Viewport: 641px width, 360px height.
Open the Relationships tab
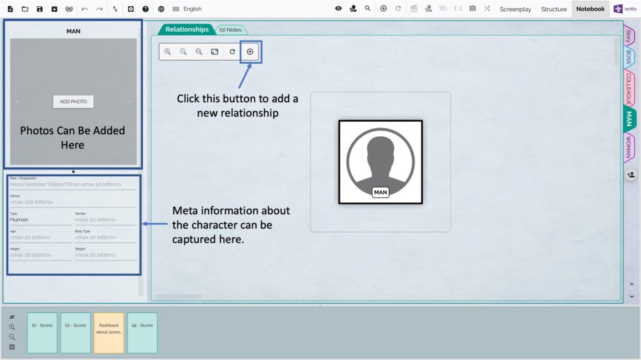[x=187, y=29]
